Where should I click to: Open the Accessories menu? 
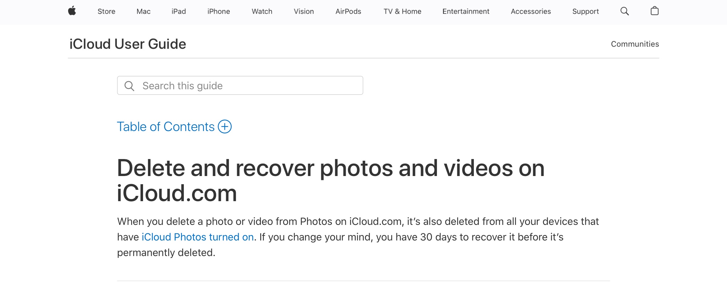click(x=531, y=11)
